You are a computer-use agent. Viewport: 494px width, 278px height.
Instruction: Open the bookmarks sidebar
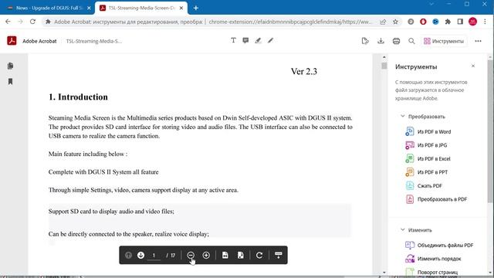(x=10, y=82)
